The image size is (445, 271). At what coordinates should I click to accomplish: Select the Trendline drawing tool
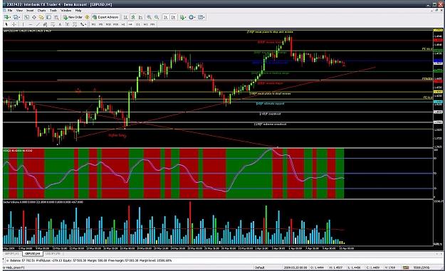(38, 24)
